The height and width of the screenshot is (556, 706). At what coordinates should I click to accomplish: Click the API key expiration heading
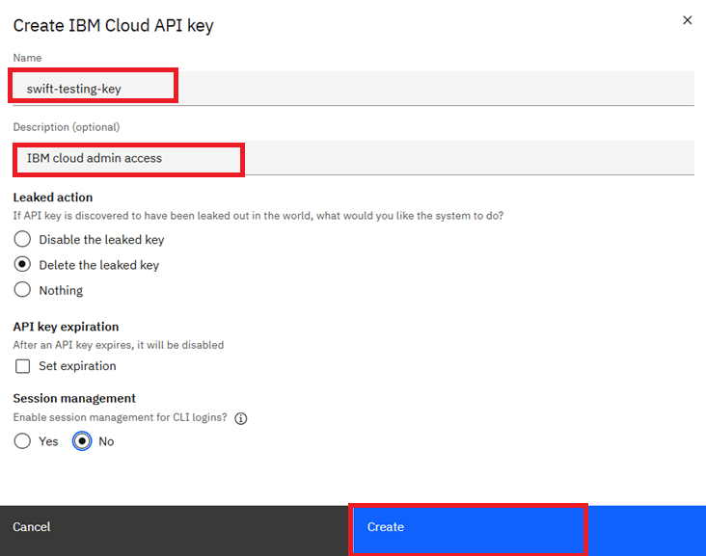66,327
